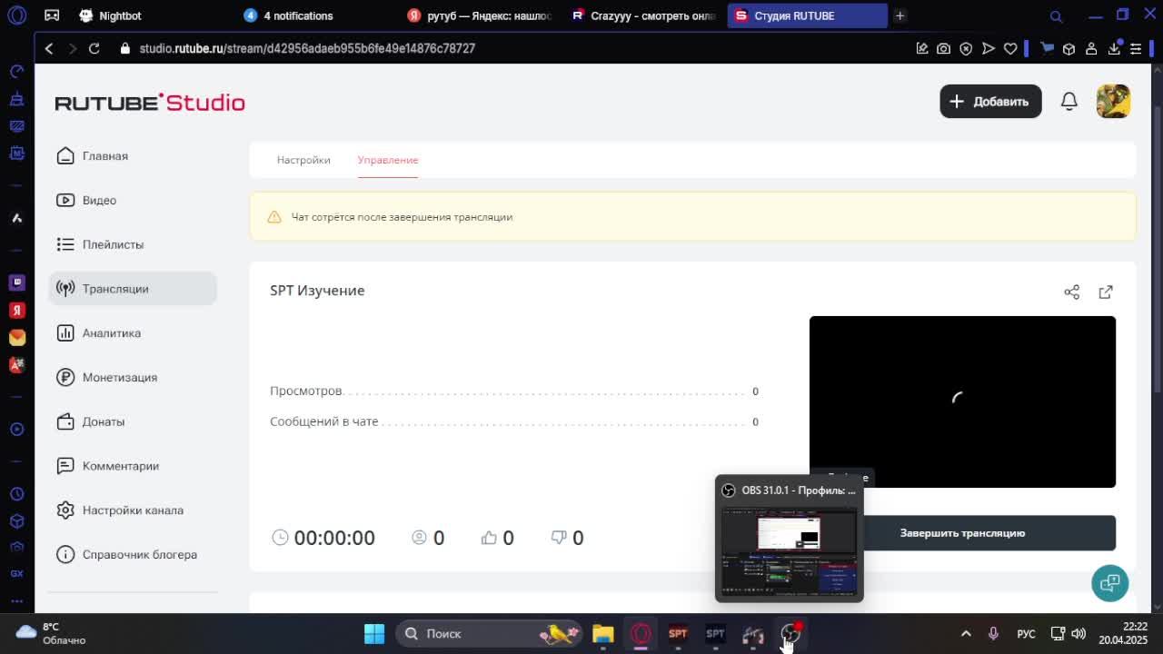Open the system tray volume icon
The image size is (1163, 654).
click(1079, 634)
